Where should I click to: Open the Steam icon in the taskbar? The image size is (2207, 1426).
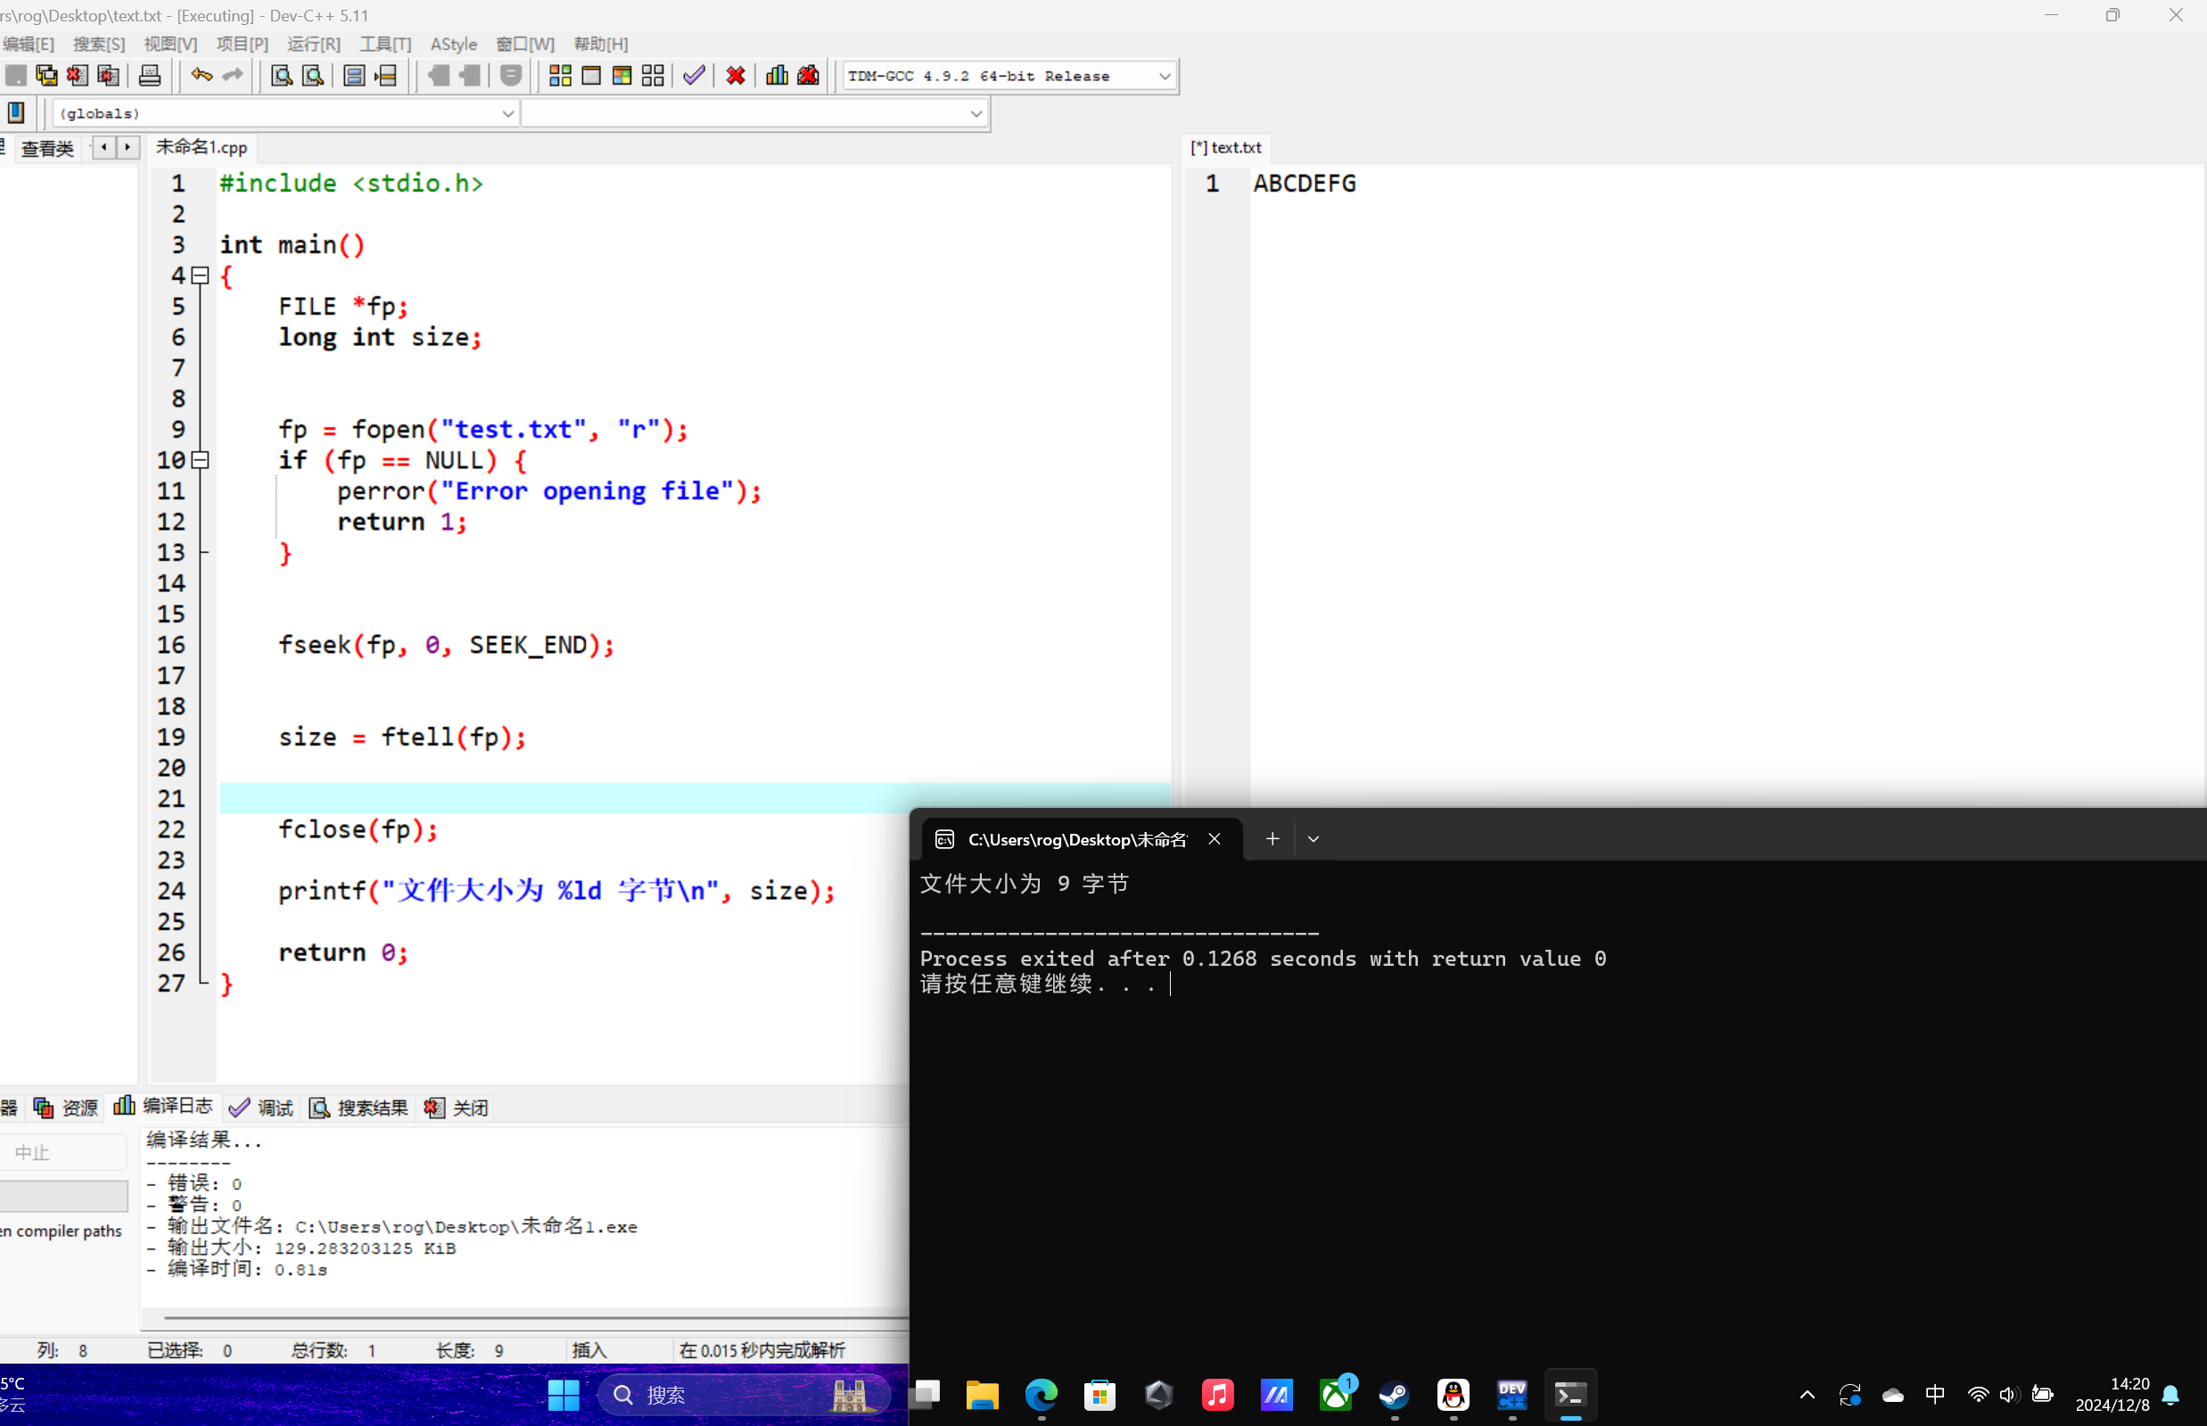click(x=1394, y=1395)
